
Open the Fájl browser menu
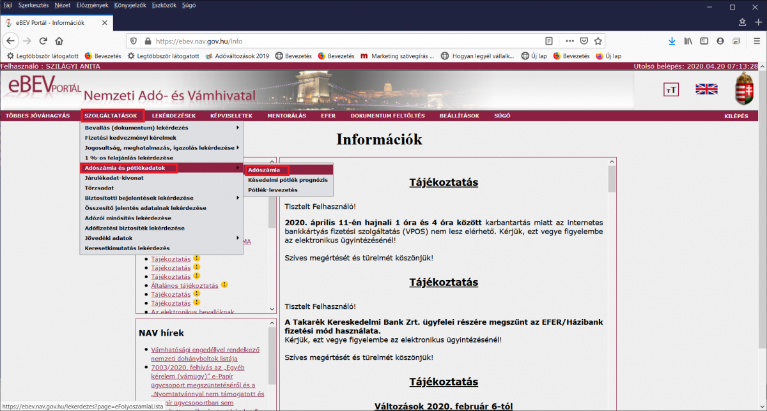pos(8,5)
